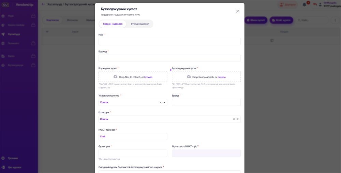The width and height of the screenshot is (341, 173).
Task: Open Гэрээ document icon in sidebar
Action: click(x=3, y=56)
